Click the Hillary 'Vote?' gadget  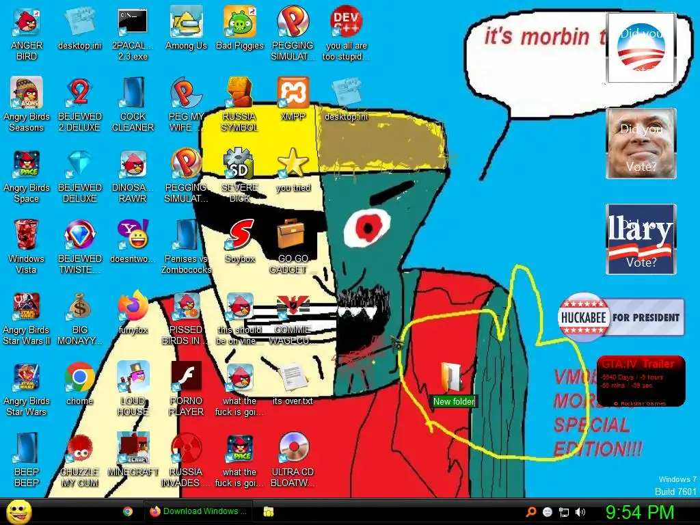point(641,239)
